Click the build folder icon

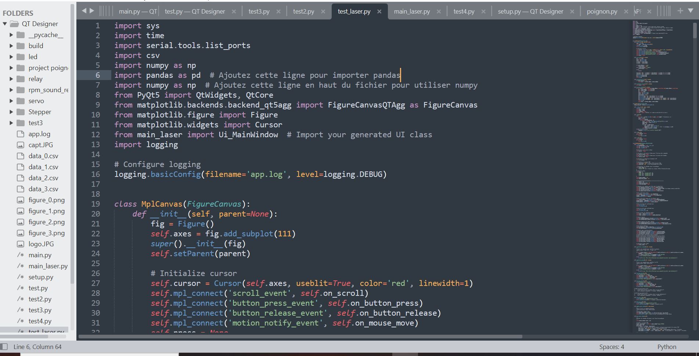tap(21, 46)
